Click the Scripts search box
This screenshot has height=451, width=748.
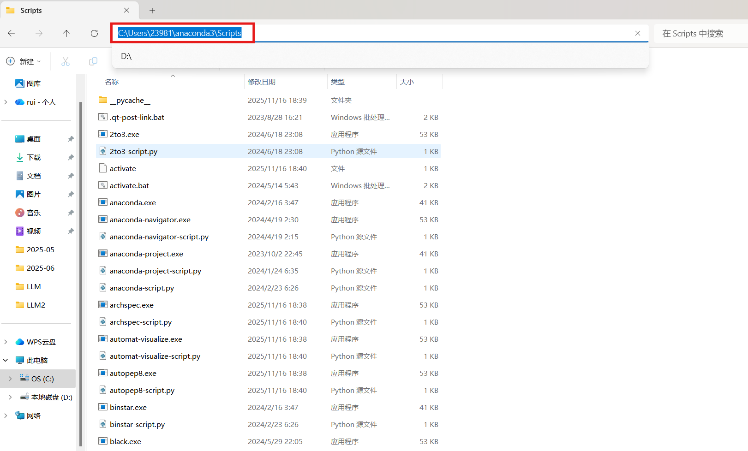point(701,34)
